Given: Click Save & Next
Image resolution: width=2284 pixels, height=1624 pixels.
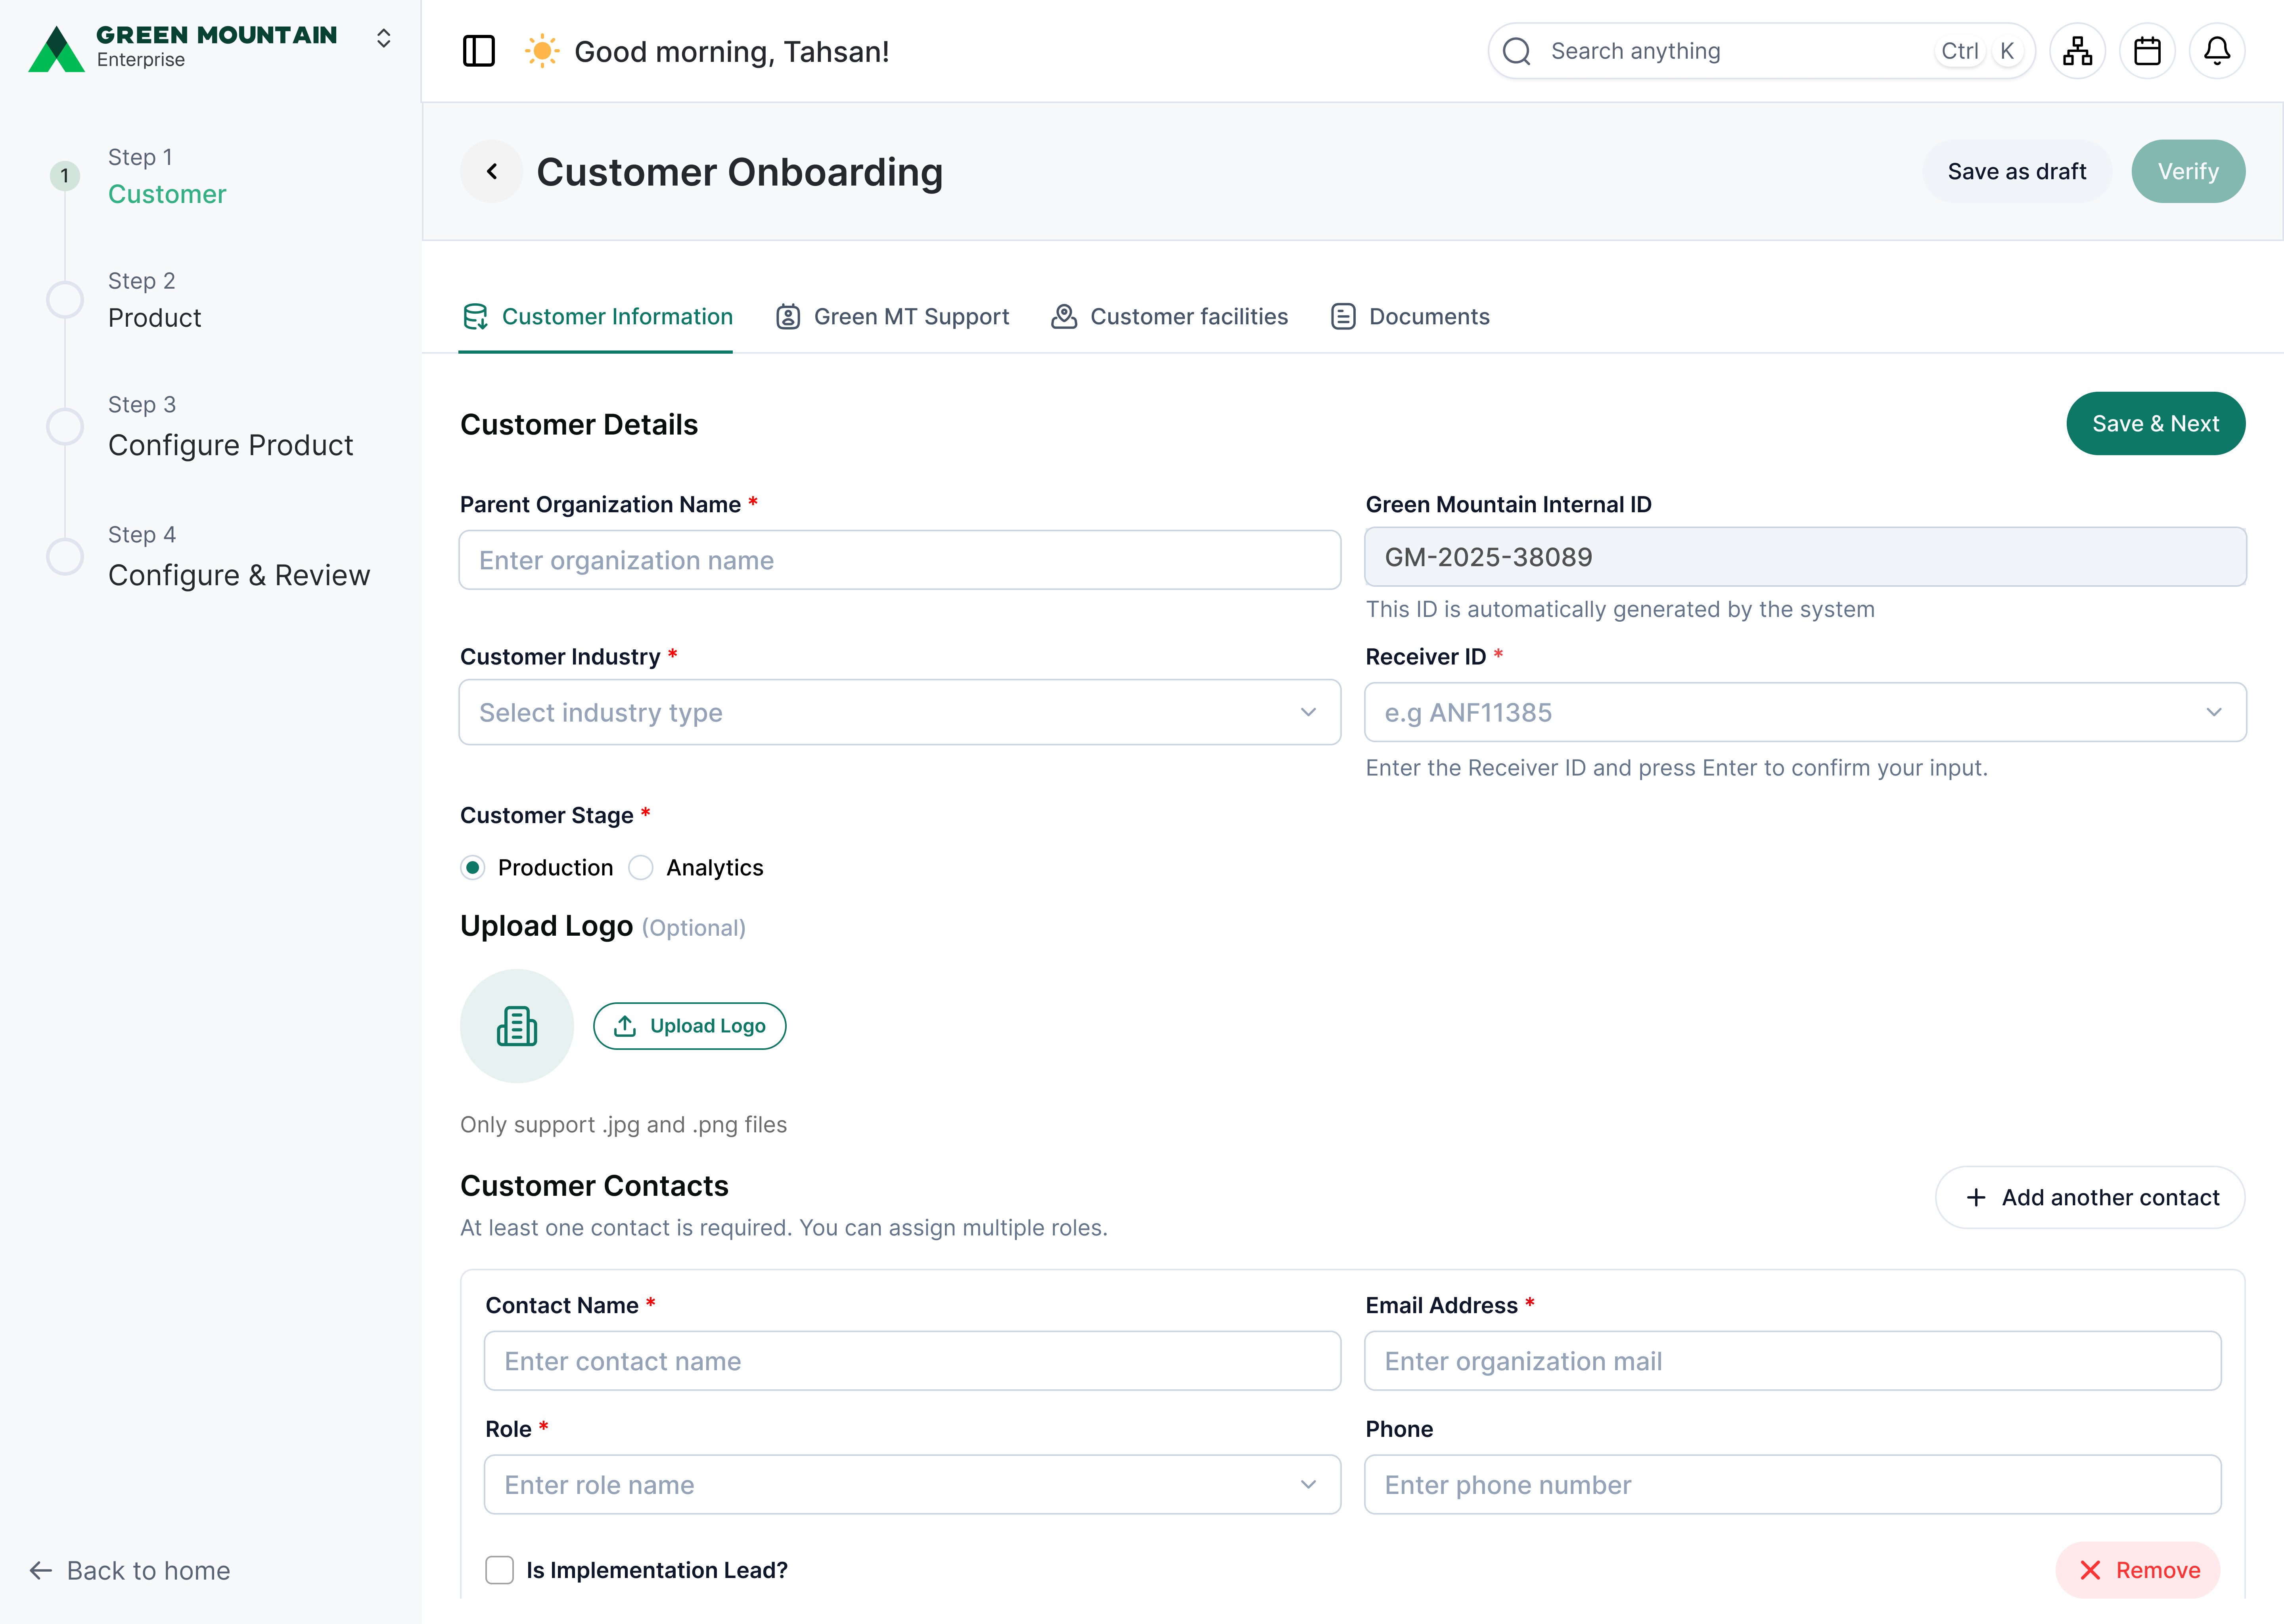Looking at the screenshot, I should coord(2156,424).
